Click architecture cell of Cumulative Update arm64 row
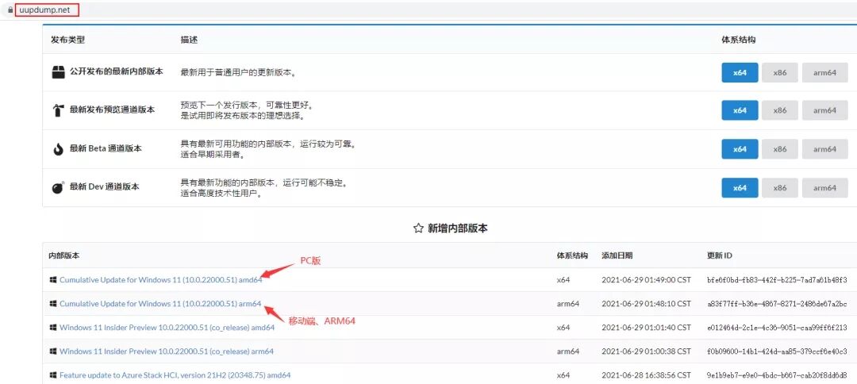The image size is (857, 384). (568, 304)
